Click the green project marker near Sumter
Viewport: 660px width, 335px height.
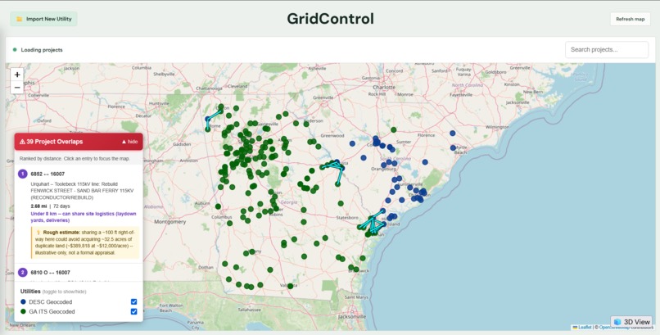coord(394,129)
